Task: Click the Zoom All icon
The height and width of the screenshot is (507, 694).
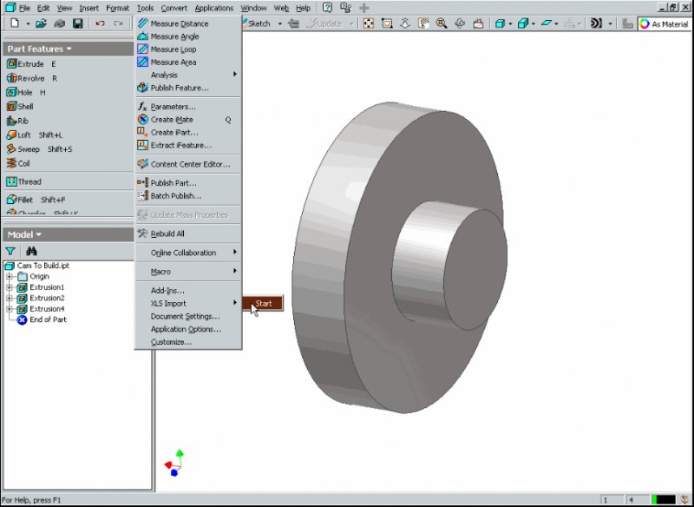Action: tap(368, 23)
